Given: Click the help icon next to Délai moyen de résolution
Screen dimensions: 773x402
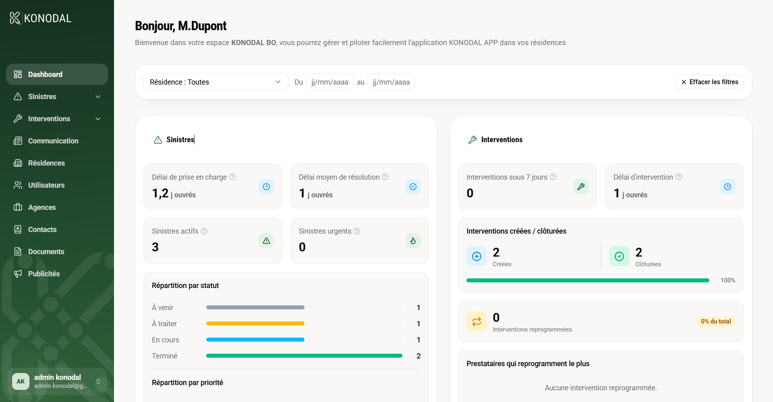Looking at the screenshot, I should click(x=385, y=177).
